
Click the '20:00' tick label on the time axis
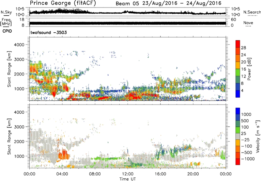click(x=193, y=174)
